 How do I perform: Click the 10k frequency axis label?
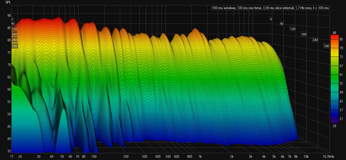[306, 157]
